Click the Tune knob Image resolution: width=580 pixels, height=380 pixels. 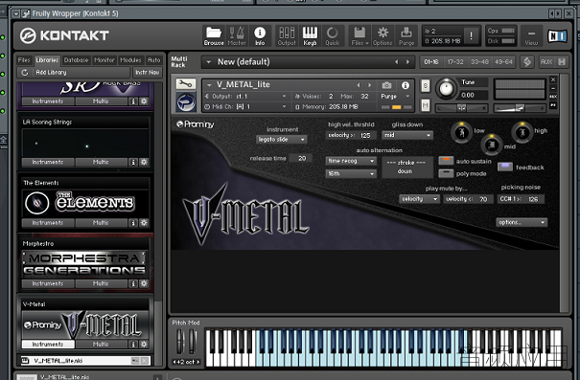click(x=446, y=89)
